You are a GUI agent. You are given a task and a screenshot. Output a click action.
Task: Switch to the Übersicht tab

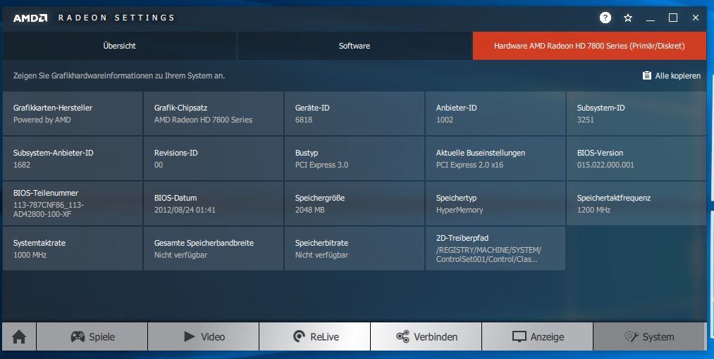click(x=119, y=46)
